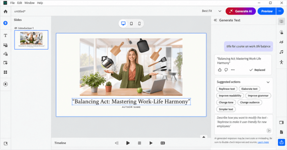Apply Elaborate text suggestion

tap(249, 89)
